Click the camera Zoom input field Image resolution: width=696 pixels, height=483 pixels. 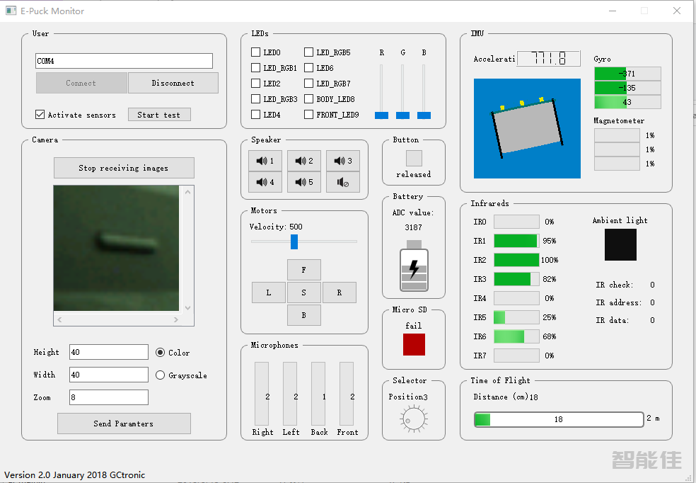109,397
